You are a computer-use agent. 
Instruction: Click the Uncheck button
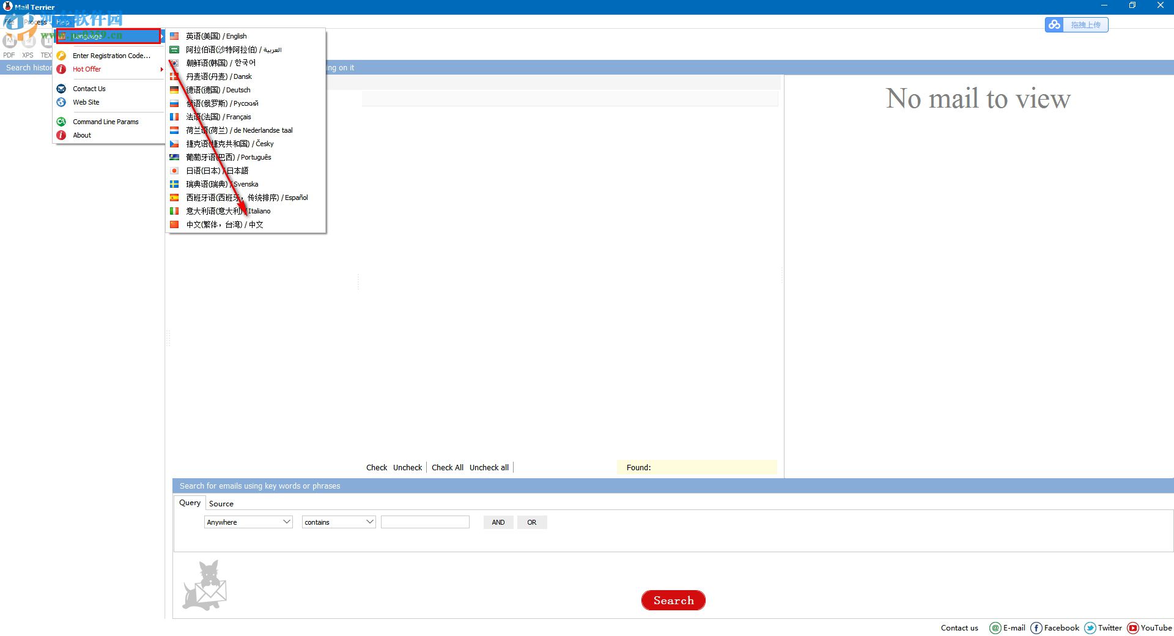click(x=408, y=468)
